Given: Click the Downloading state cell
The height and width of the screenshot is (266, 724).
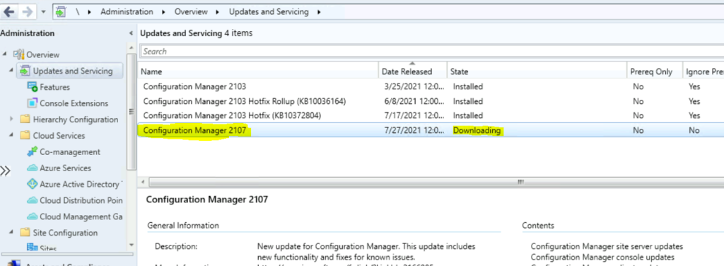Looking at the screenshot, I should point(477,130).
